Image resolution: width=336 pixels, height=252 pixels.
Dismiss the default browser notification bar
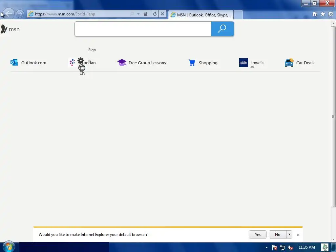pos(298,235)
